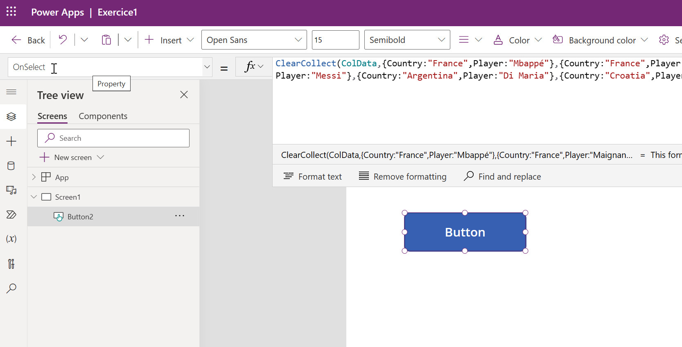Screen dimensions: 682x347
Task: Click New screen button
Action: [72, 158]
